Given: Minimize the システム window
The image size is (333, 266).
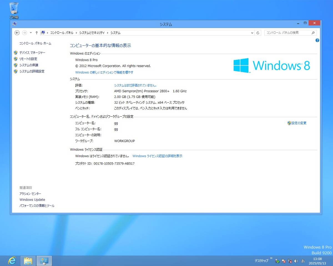Looking at the screenshot, I should (298, 23).
